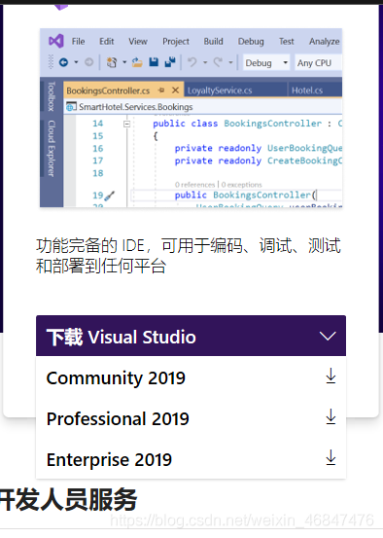Click the single floppy disk Save icon
This screenshot has height=538, width=383.
point(154,62)
